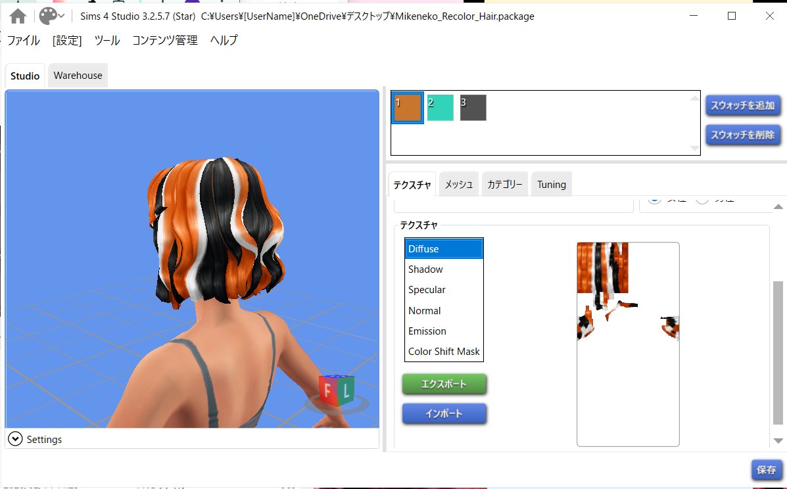
Task: Click swatch list scroll up arrow
Action: (x=695, y=98)
